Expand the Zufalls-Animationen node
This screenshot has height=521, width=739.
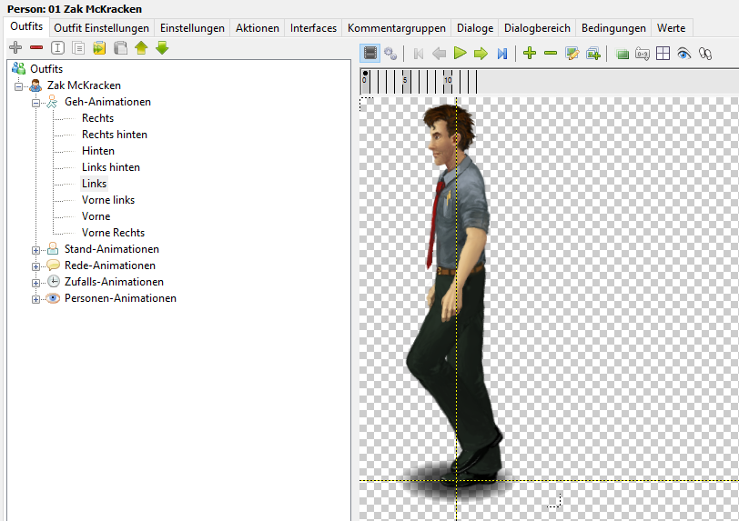click(35, 283)
